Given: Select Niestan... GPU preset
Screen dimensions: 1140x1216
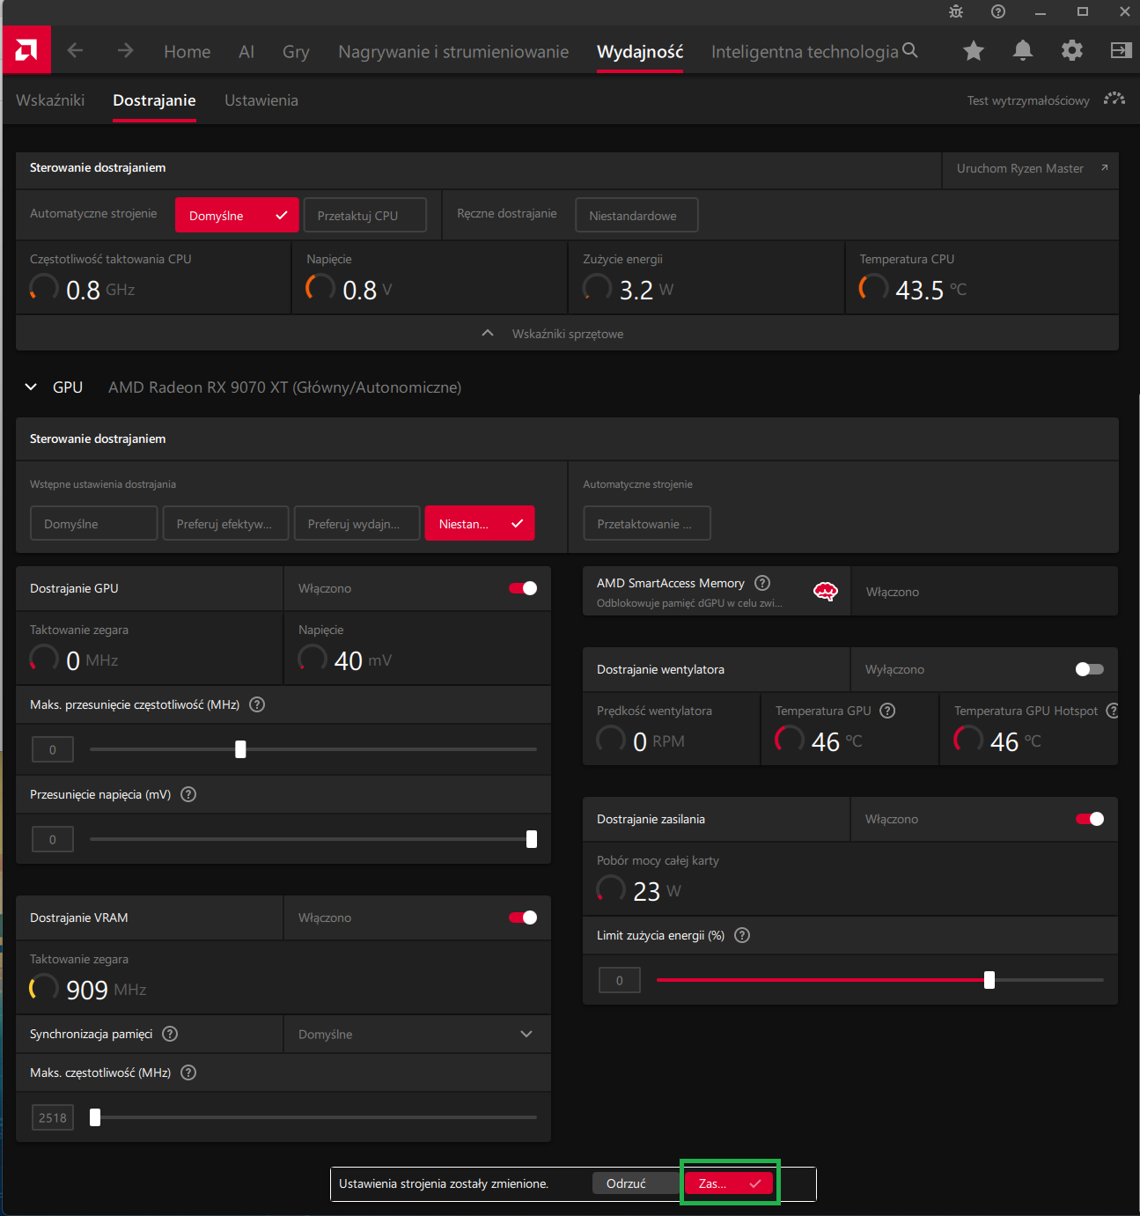Looking at the screenshot, I should [480, 523].
